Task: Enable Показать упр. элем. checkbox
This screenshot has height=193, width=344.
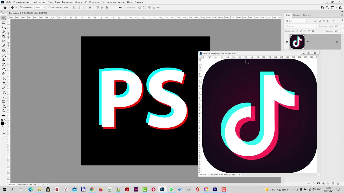Action: [x=49, y=8]
